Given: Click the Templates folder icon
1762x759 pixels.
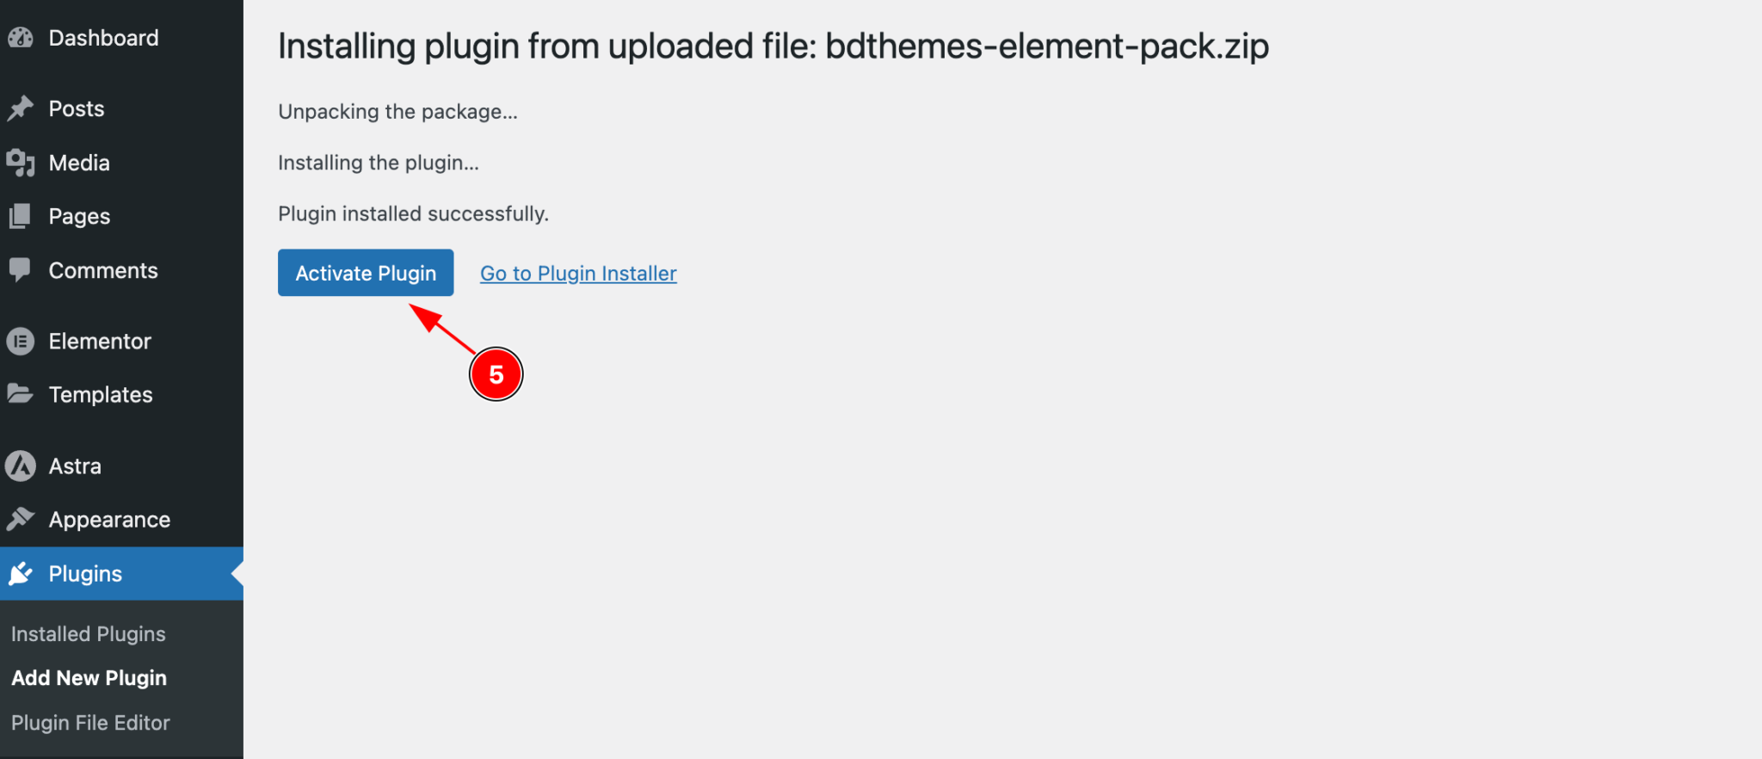Looking at the screenshot, I should pyautogui.click(x=22, y=394).
